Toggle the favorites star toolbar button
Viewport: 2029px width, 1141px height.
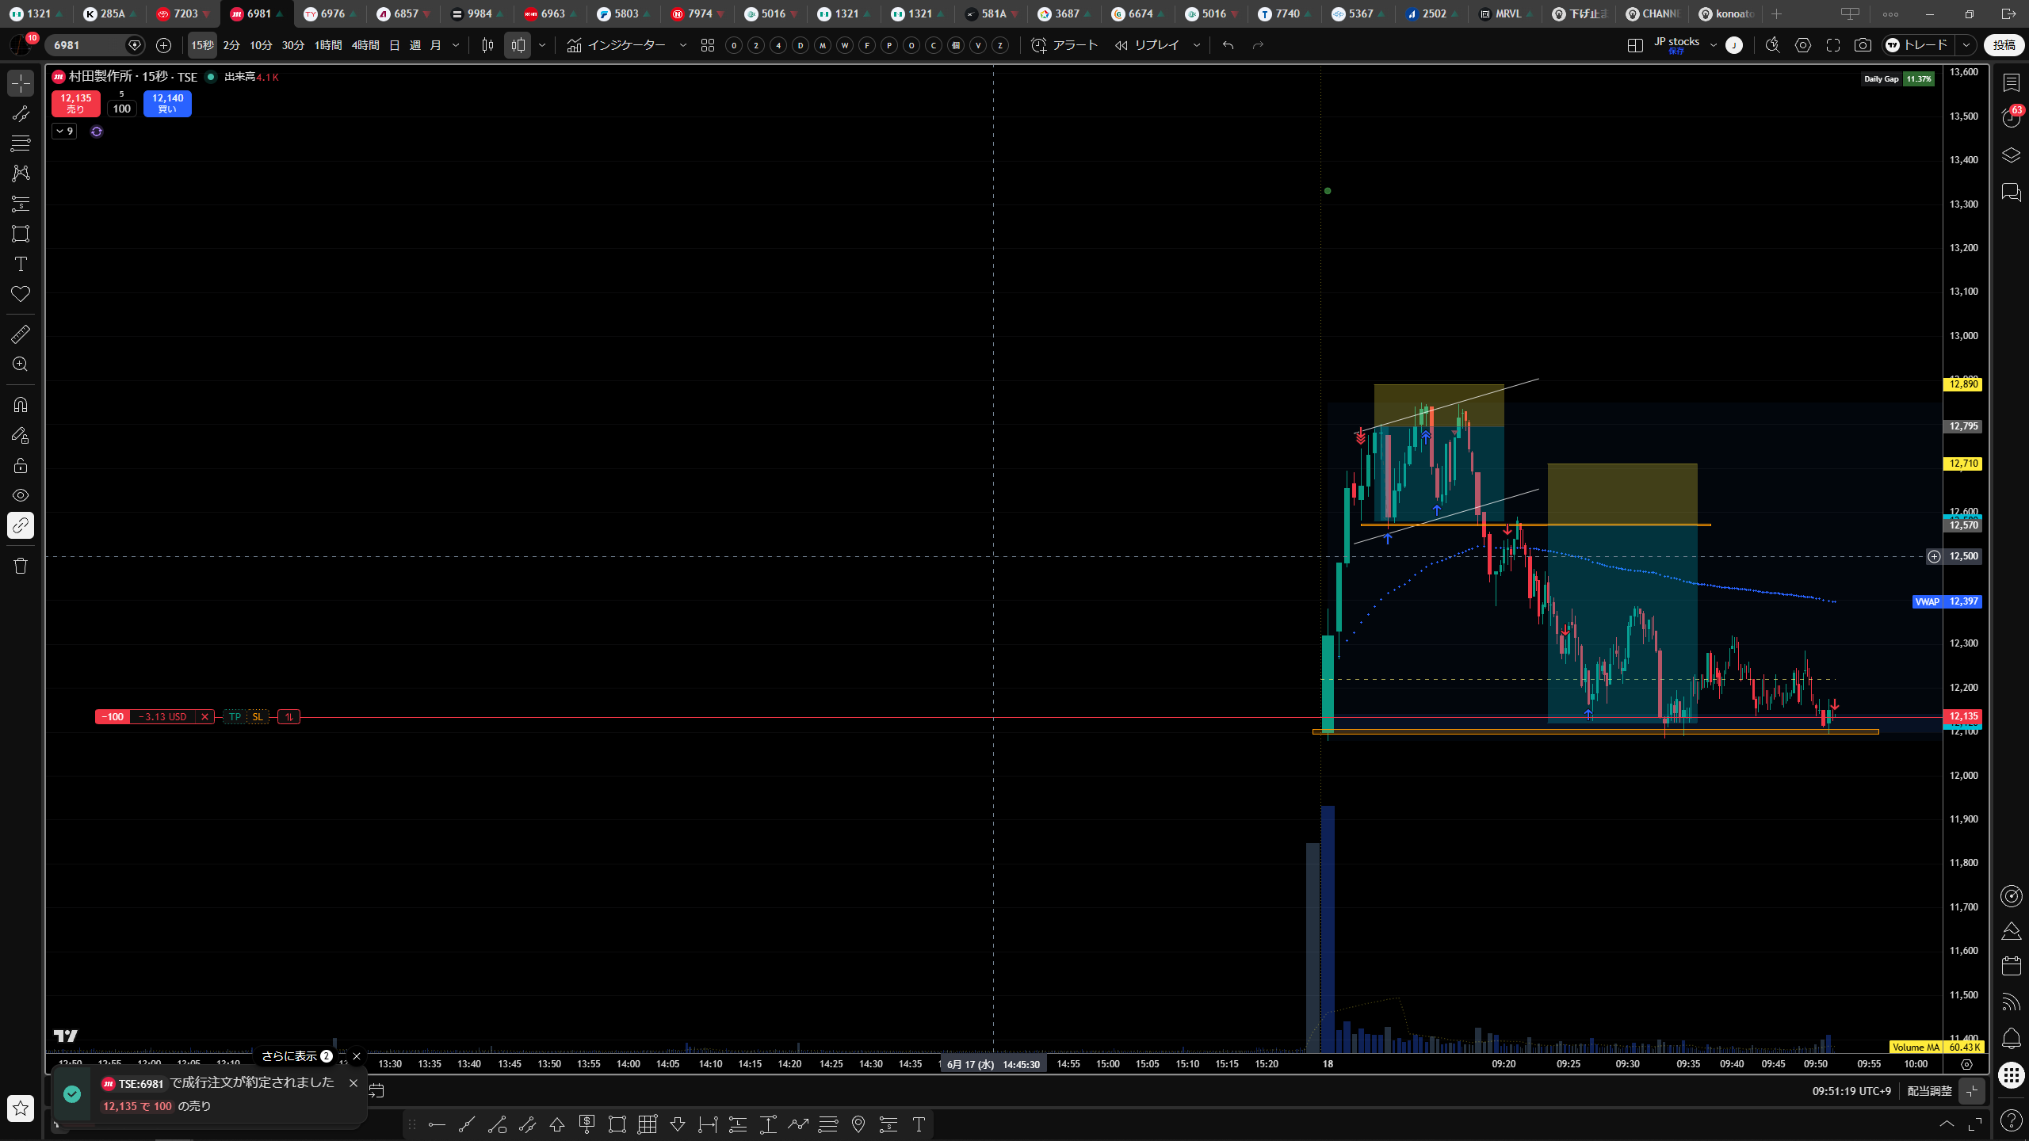click(21, 1108)
